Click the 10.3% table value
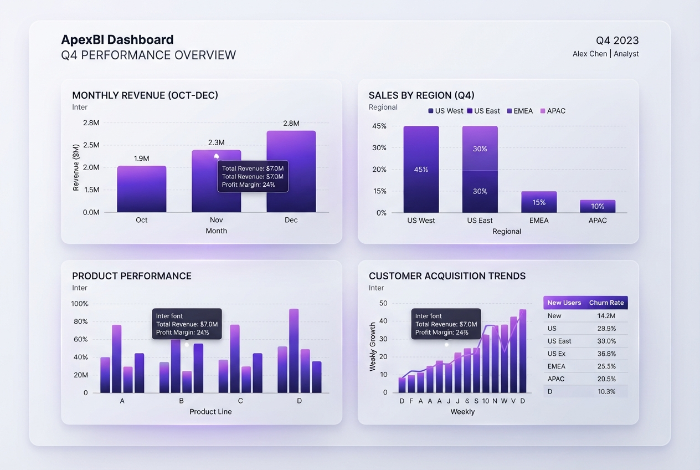Viewport: 700px width, 470px height. [606, 392]
